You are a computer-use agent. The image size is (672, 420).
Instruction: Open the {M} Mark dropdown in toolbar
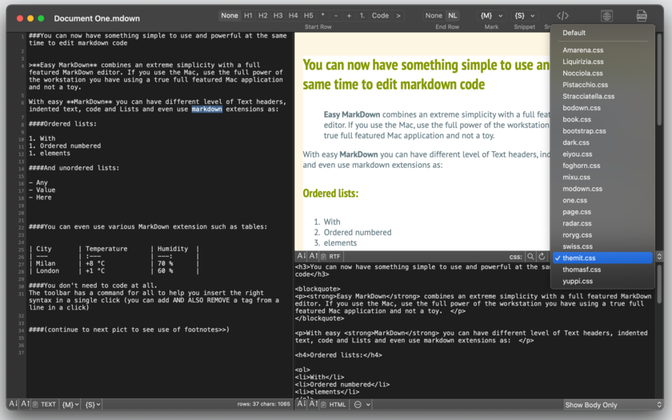(491, 15)
